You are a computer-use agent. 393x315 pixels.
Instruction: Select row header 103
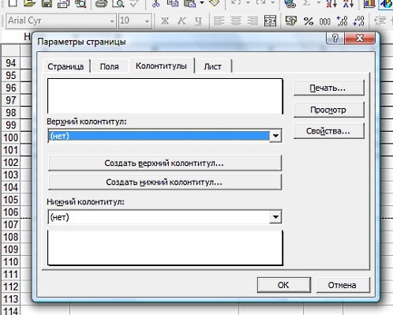tap(11, 175)
